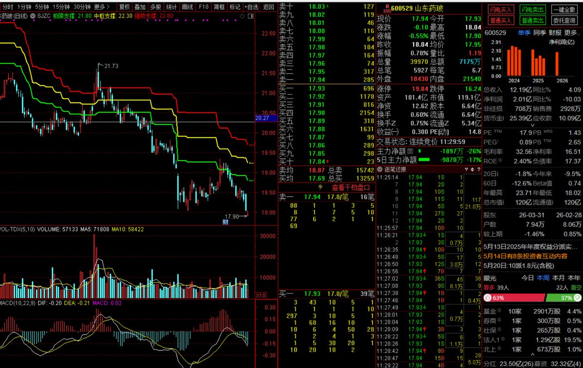This screenshot has width=583, height=368.
Task: Select the 本周 sentiment tab
Action: point(543,278)
